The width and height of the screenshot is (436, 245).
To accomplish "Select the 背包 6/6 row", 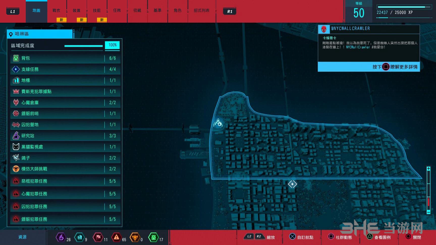I will 65,58.
